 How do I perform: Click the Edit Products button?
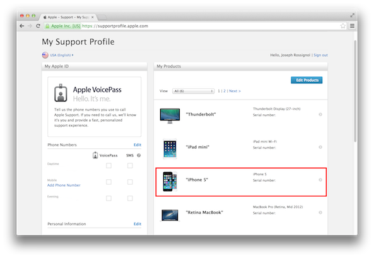tap(307, 80)
